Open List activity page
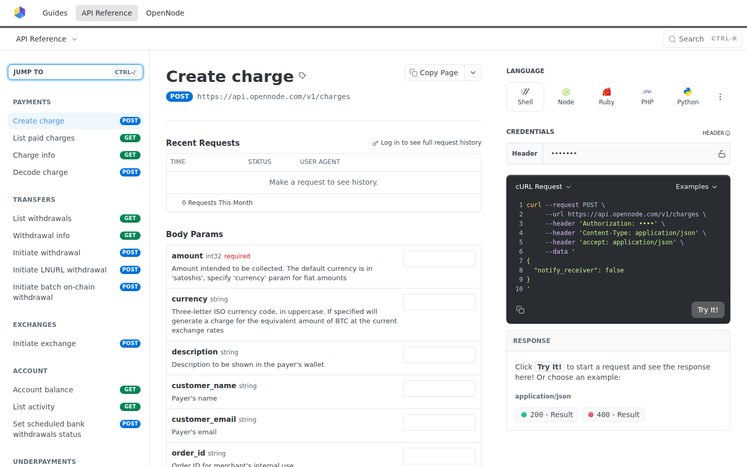The image size is (747, 467). pyautogui.click(x=75, y=407)
